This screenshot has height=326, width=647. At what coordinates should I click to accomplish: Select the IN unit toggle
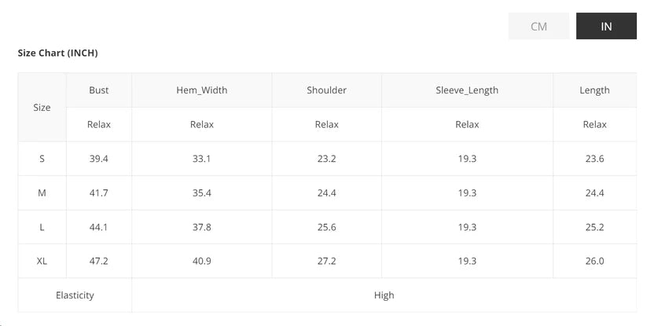606,26
